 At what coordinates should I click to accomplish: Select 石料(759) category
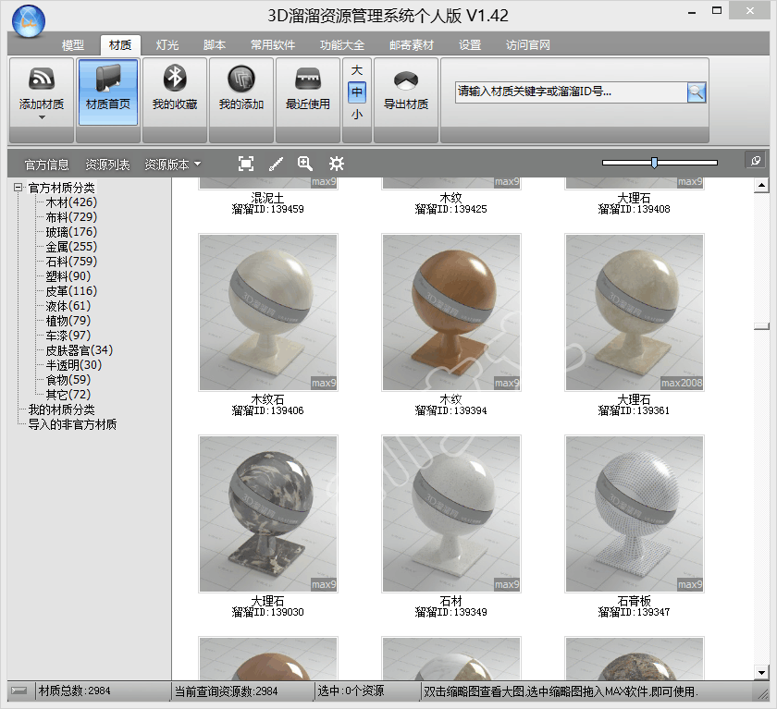click(x=71, y=262)
